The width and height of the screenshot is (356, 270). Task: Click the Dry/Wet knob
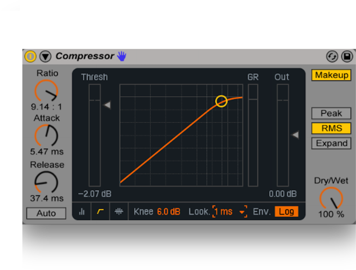pos(331,198)
